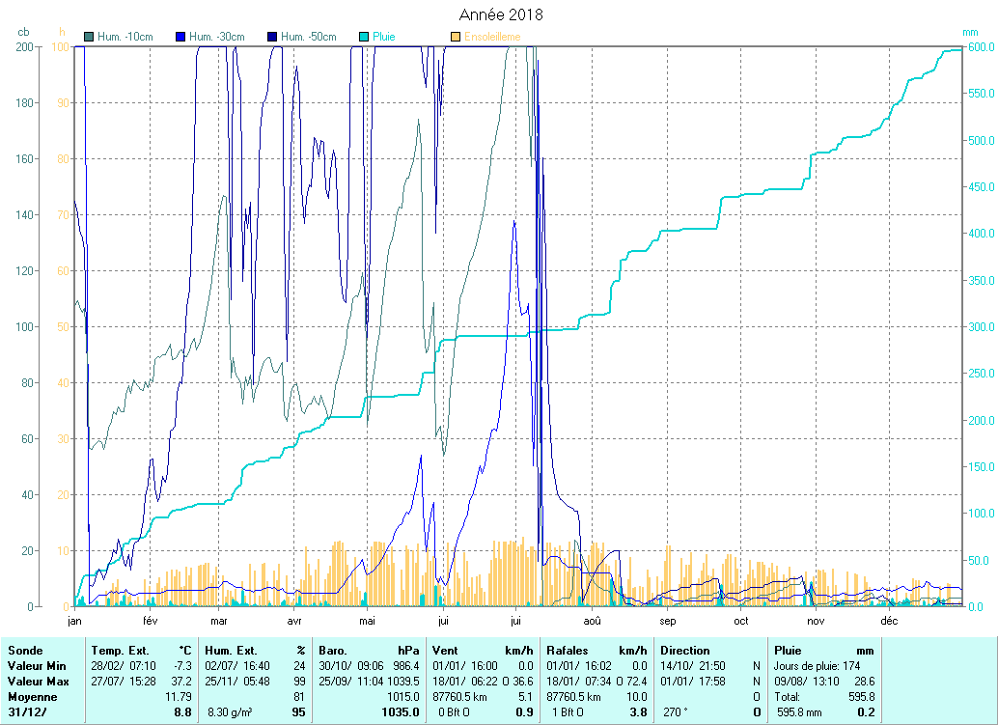998x725 pixels.
Task: Click the 'sep' month label on axis
Action: pyautogui.click(x=666, y=621)
